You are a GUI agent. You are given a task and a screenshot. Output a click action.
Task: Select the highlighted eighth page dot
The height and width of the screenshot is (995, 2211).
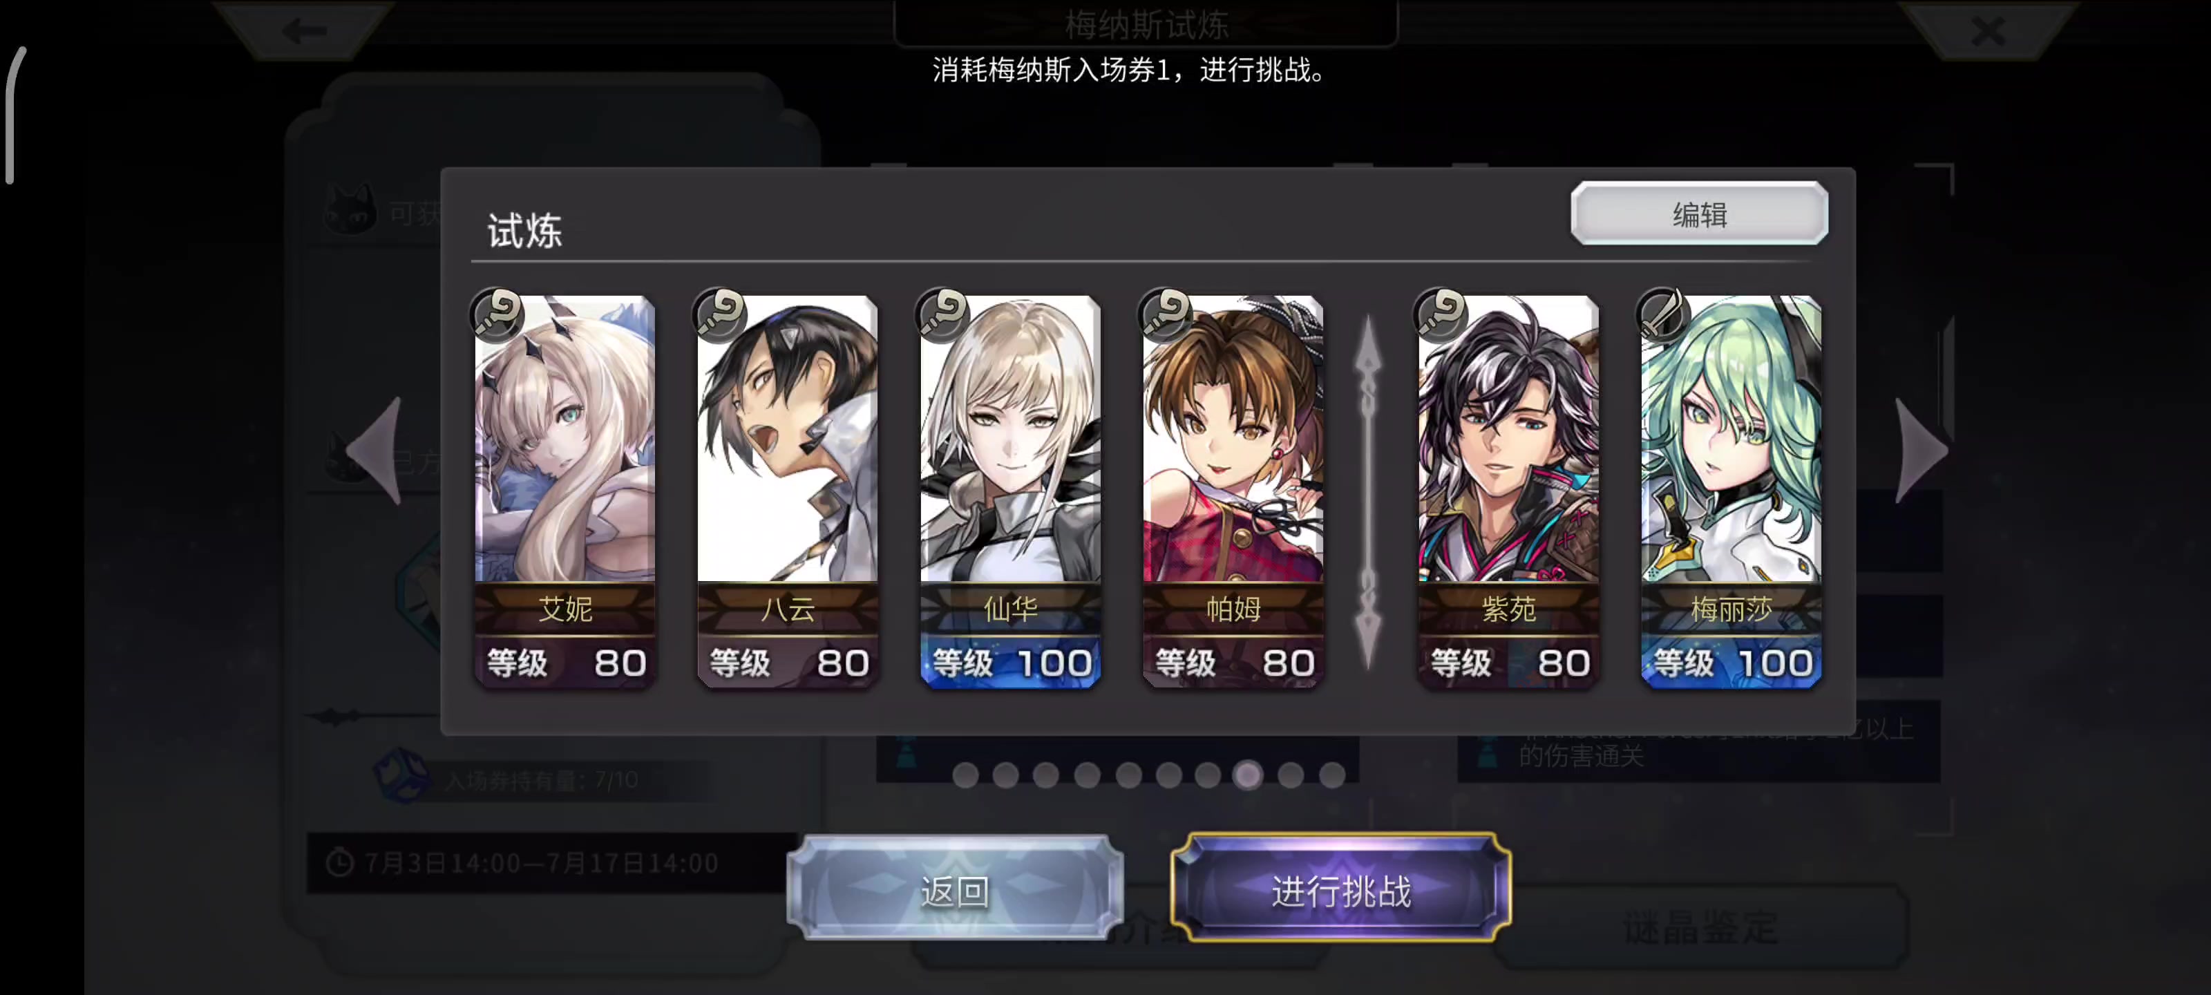[1248, 775]
